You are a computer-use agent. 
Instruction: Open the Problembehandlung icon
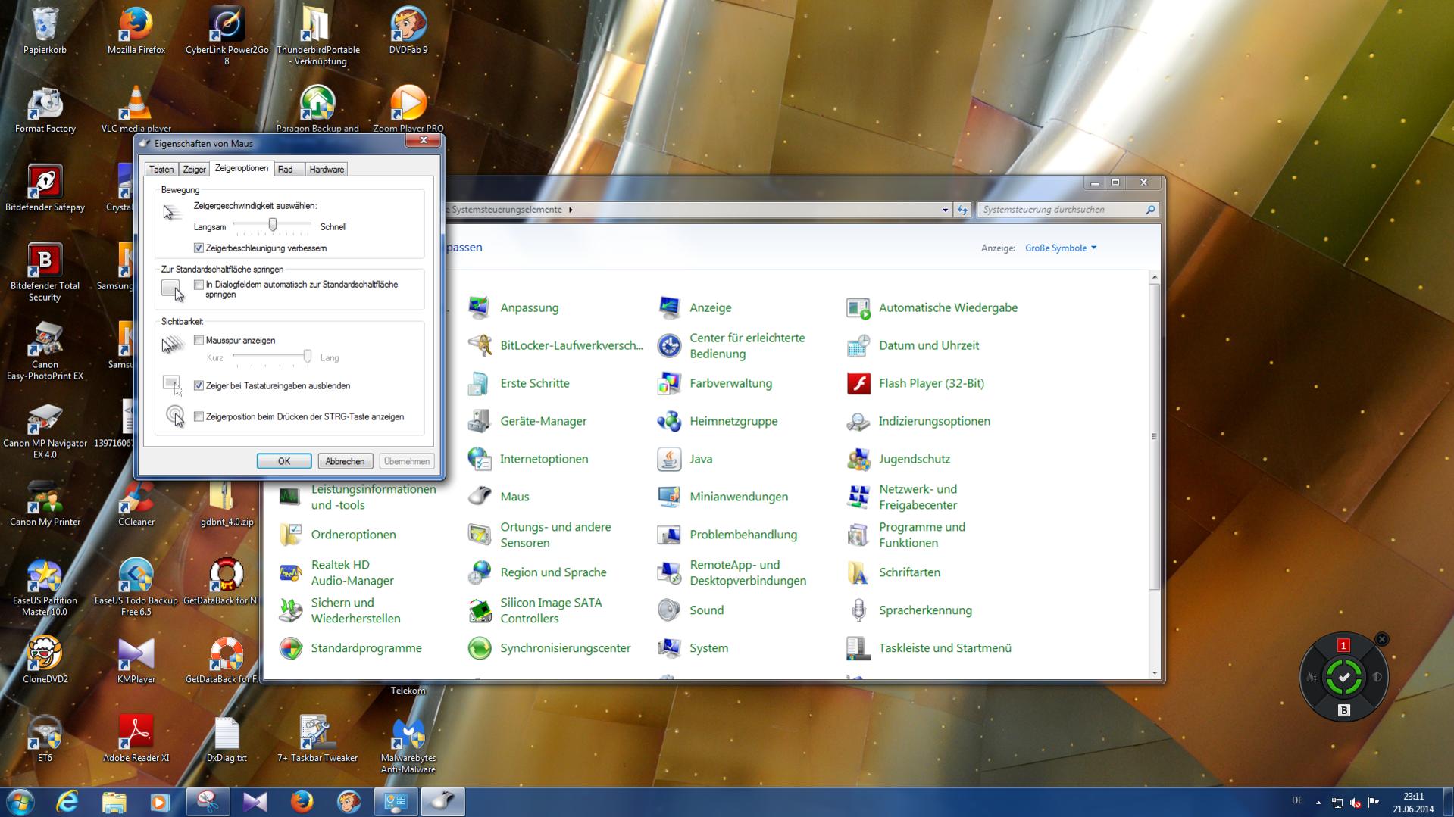(727, 535)
